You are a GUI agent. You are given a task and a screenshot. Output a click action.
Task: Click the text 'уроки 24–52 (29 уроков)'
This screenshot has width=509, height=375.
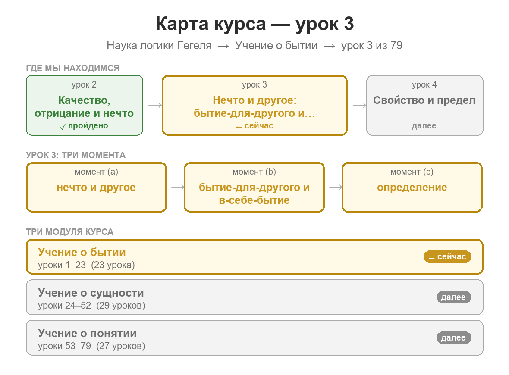[x=91, y=306]
